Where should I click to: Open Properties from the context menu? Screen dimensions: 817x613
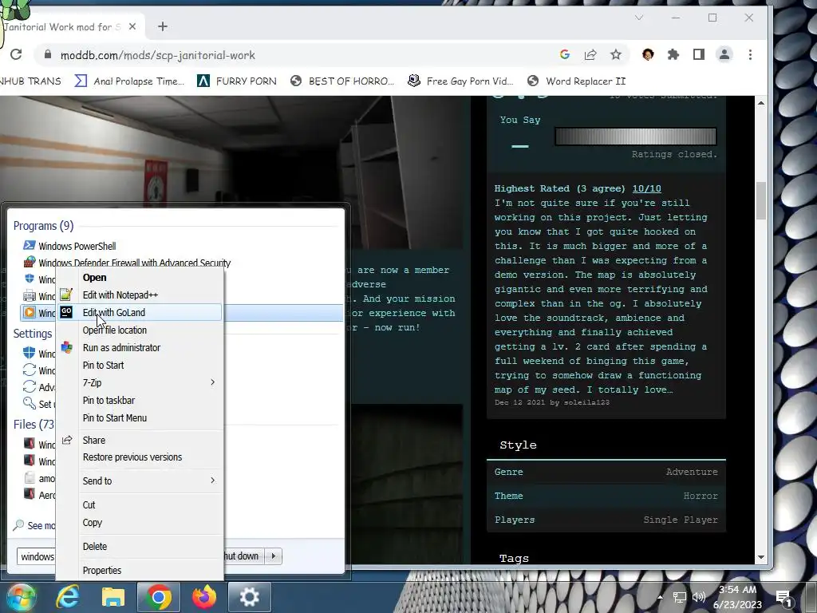pos(140,570)
